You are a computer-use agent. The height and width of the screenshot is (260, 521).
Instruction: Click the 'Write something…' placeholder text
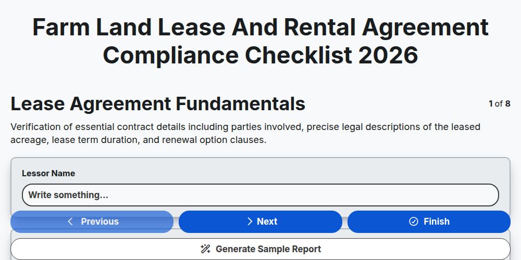click(68, 195)
